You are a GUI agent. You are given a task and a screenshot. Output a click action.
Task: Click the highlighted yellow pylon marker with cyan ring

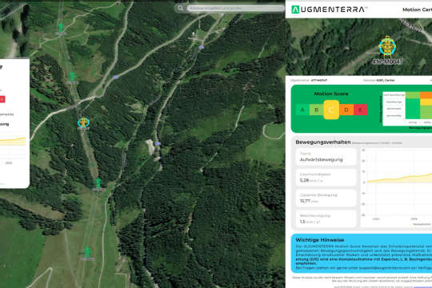(83, 123)
